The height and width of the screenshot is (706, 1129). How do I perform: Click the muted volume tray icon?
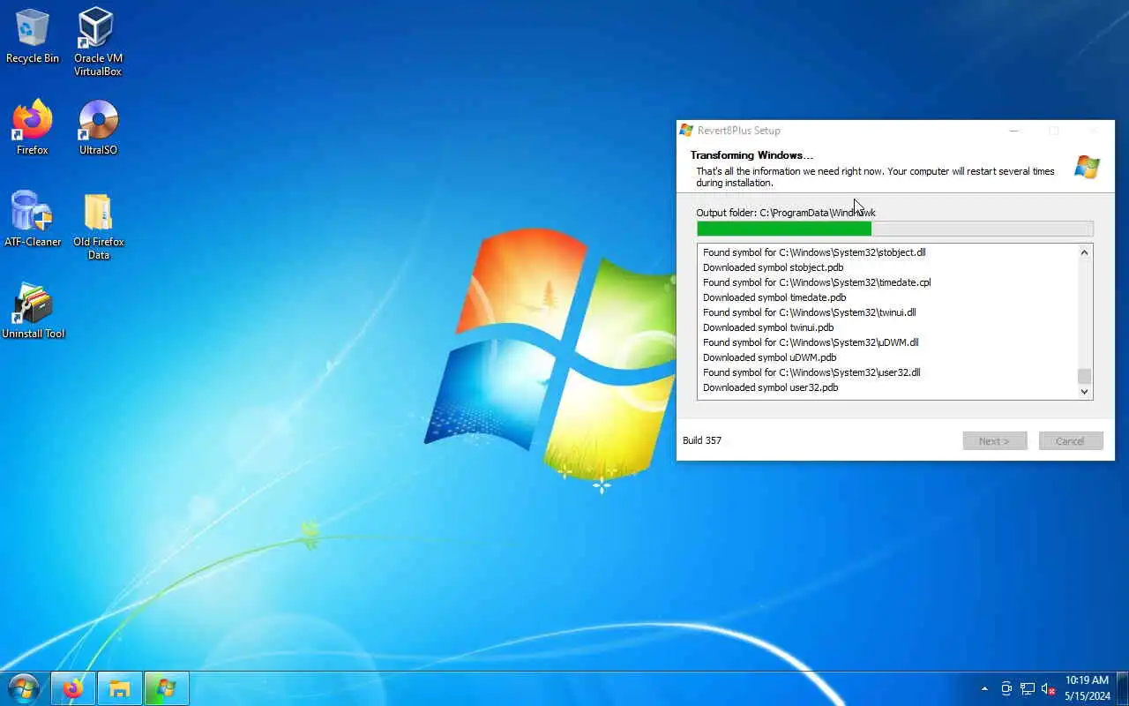1049,688
